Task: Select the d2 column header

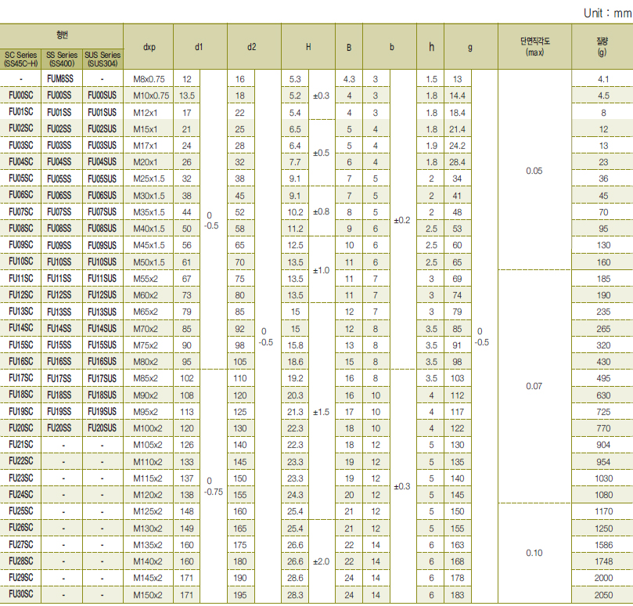Action: coord(254,47)
